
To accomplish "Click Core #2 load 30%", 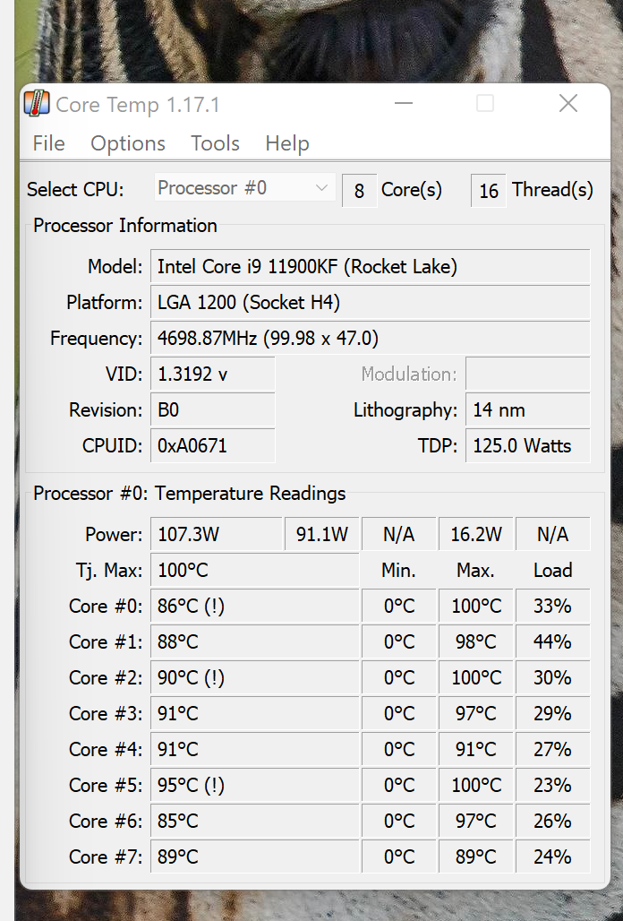I will [x=552, y=678].
